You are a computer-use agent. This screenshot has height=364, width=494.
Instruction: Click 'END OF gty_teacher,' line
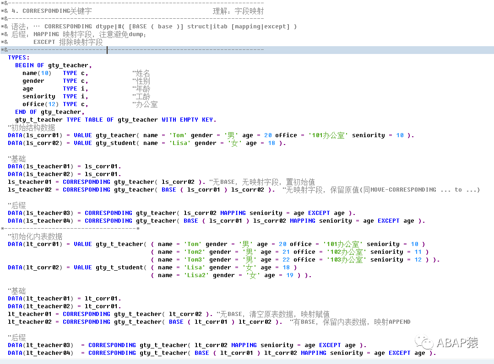point(50,112)
